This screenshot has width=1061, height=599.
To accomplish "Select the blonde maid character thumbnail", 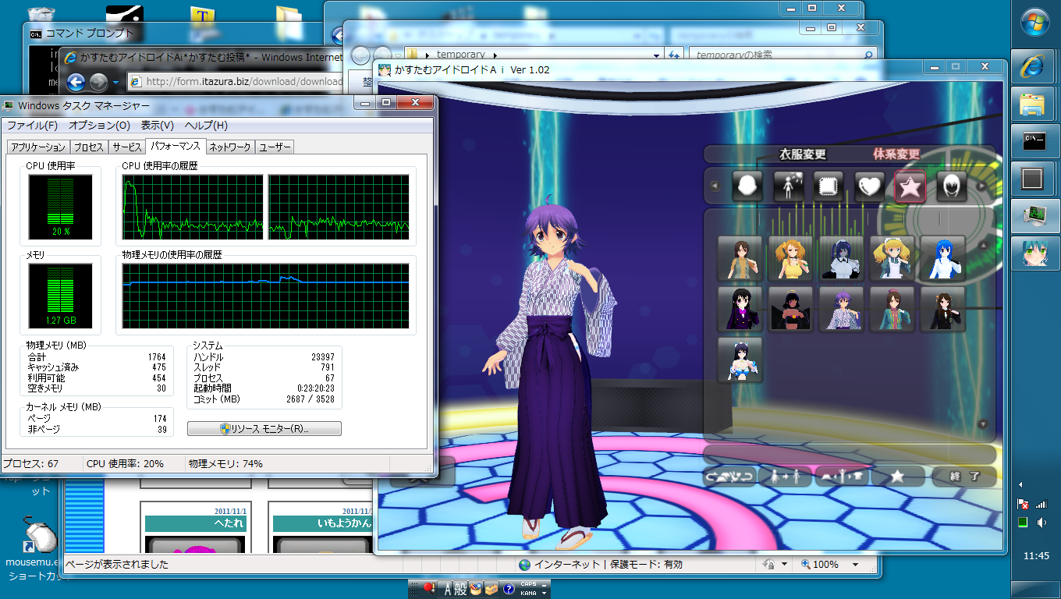I will pyautogui.click(x=892, y=258).
